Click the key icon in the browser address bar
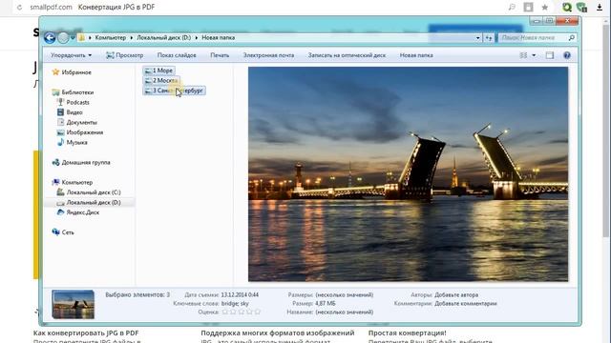611x343 pixels. [x=512, y=7]
